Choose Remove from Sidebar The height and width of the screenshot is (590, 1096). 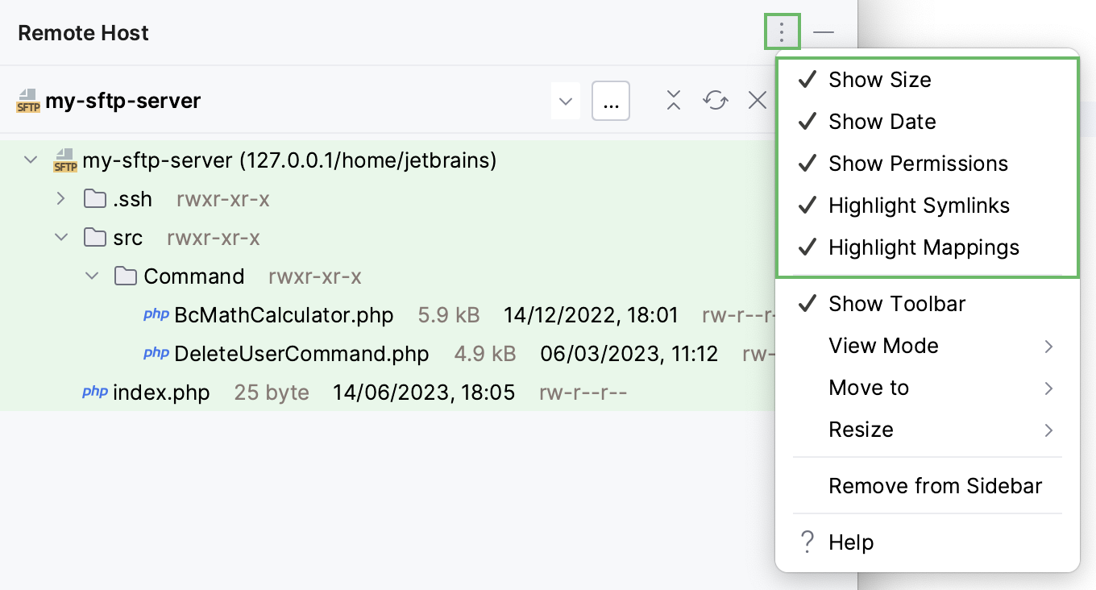click(x=936, y=485)
